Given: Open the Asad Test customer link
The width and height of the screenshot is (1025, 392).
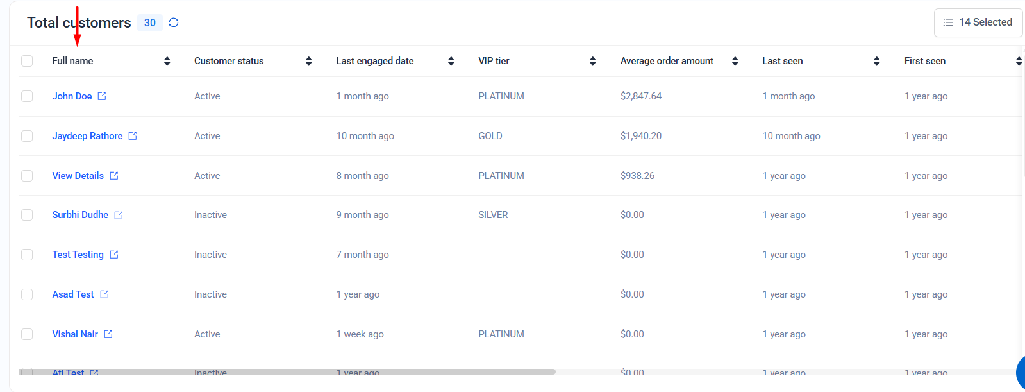Looking at the screenshot, I should (x=73, y=294).
